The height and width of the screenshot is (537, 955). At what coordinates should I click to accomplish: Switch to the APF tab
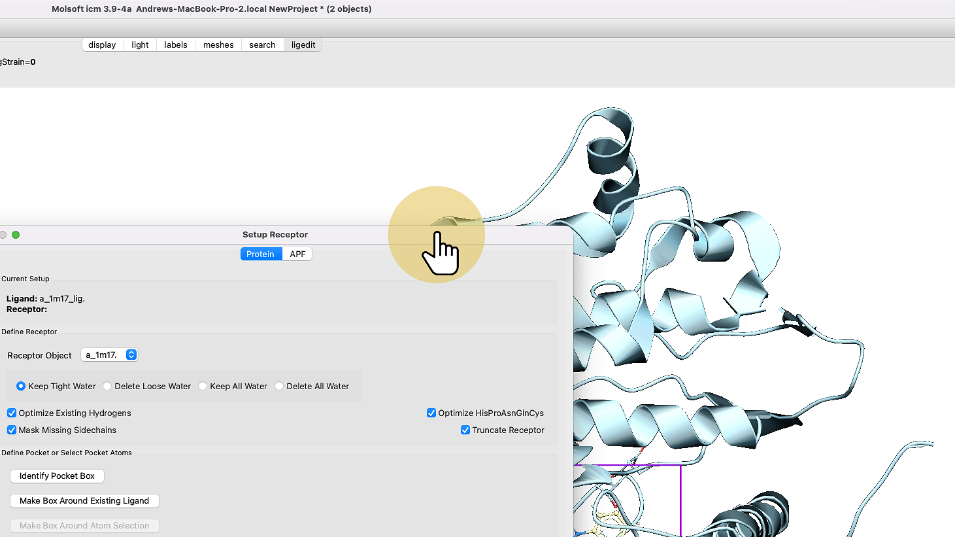coord(297,254)
